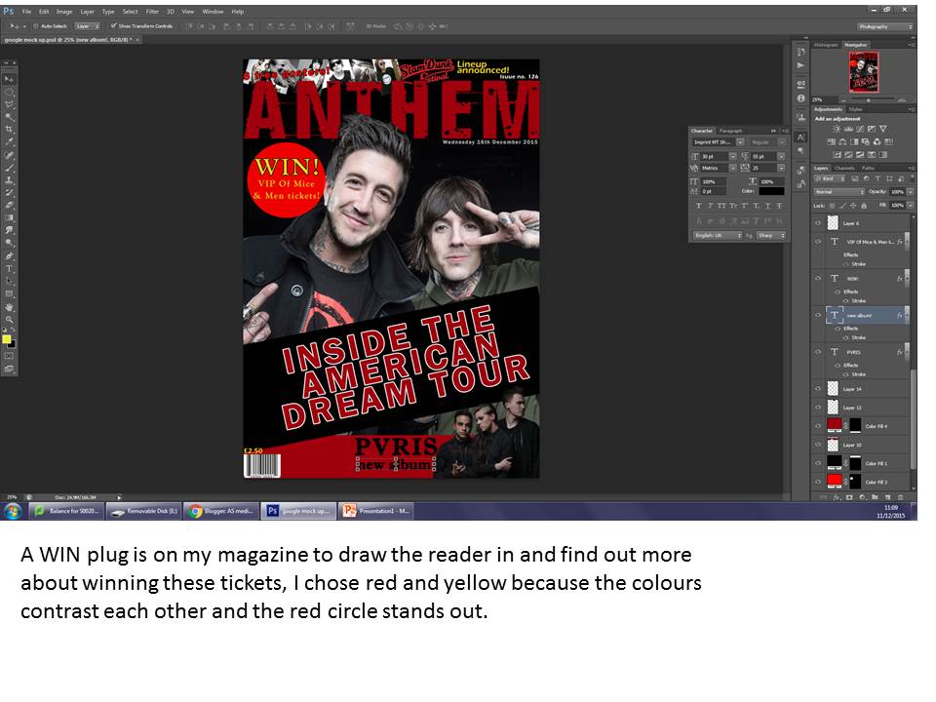
Task: Change screen mode icon at toolbox bottom
Action: pos(9,370)
